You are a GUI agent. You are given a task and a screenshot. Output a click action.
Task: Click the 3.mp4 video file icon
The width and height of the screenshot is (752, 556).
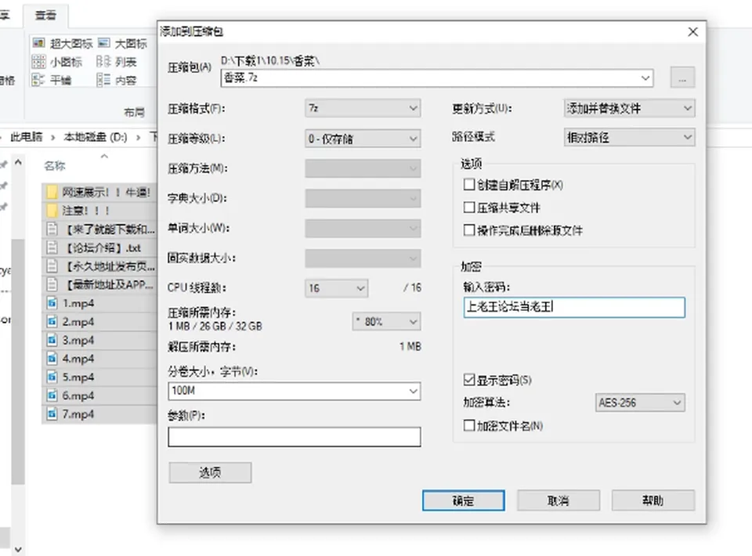pyautogui.click(x=52, y=341)
